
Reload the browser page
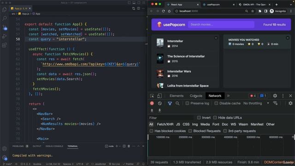(163, 11)
